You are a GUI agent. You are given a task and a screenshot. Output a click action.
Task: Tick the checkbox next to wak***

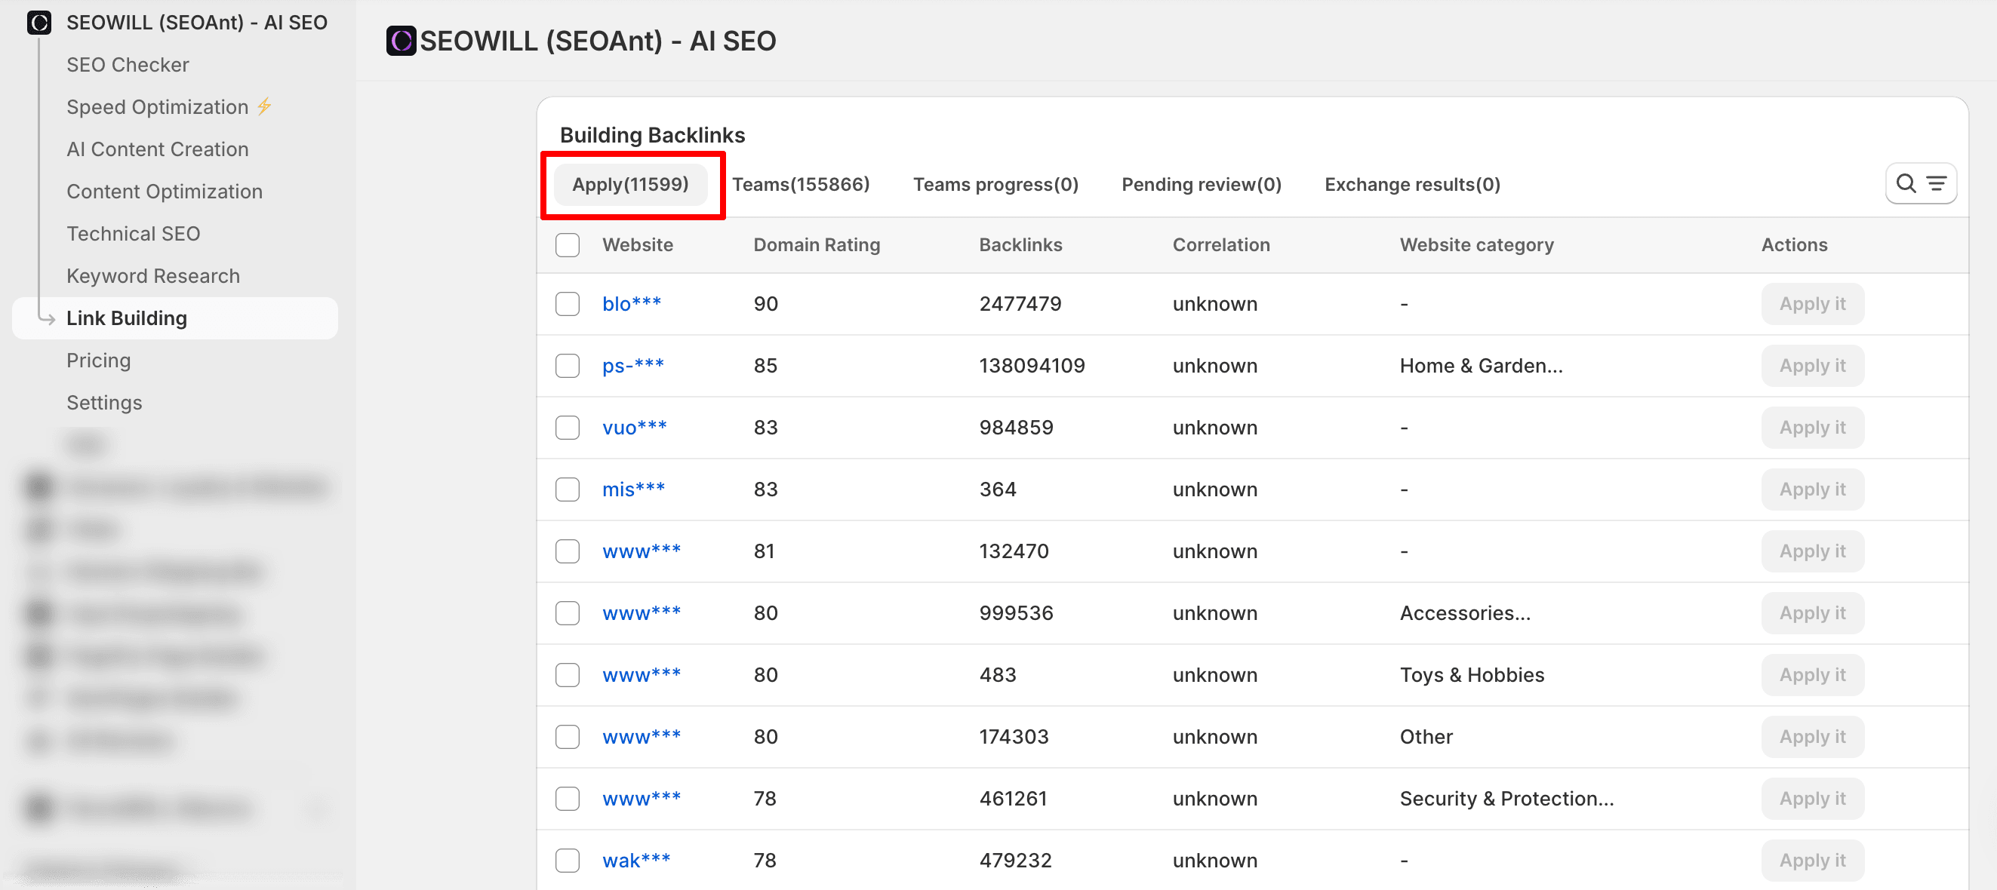point(567,860)
